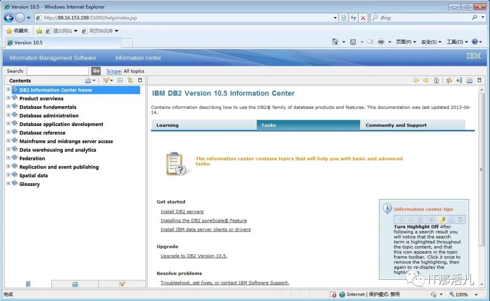The image size is (490, 301).
Task: Open the address bar history dropdown arrow
Action: pyautogui.click(x=335, y=18)
